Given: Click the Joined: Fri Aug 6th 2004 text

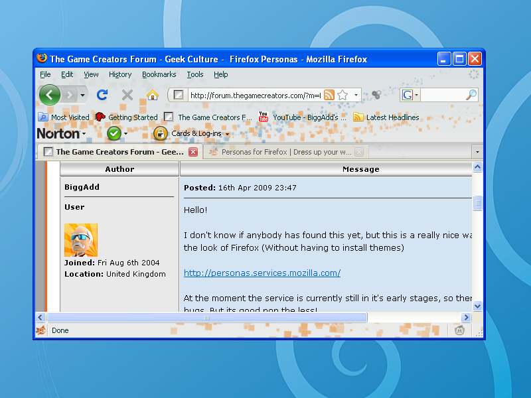Looking at the screenshot, I should click(112, 263).
